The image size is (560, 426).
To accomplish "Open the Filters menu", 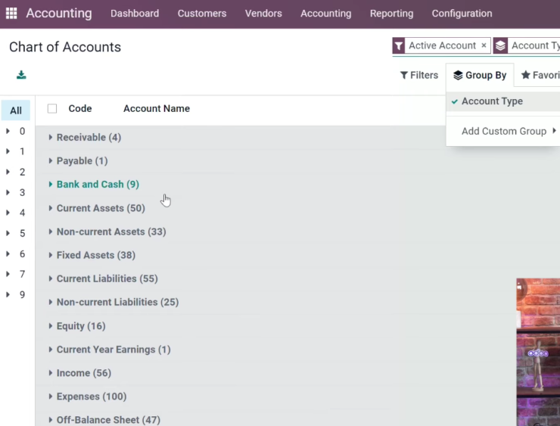I will (419, 76).
